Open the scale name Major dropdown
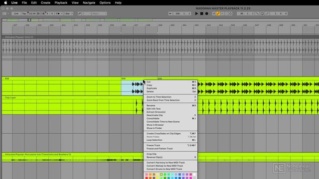Viewport: 319px width, 179px height. pyautogui.click(x=99, y=13)
